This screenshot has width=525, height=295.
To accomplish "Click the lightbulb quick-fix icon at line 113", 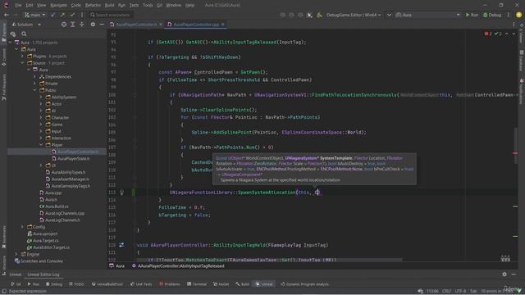I will (122, 193).
